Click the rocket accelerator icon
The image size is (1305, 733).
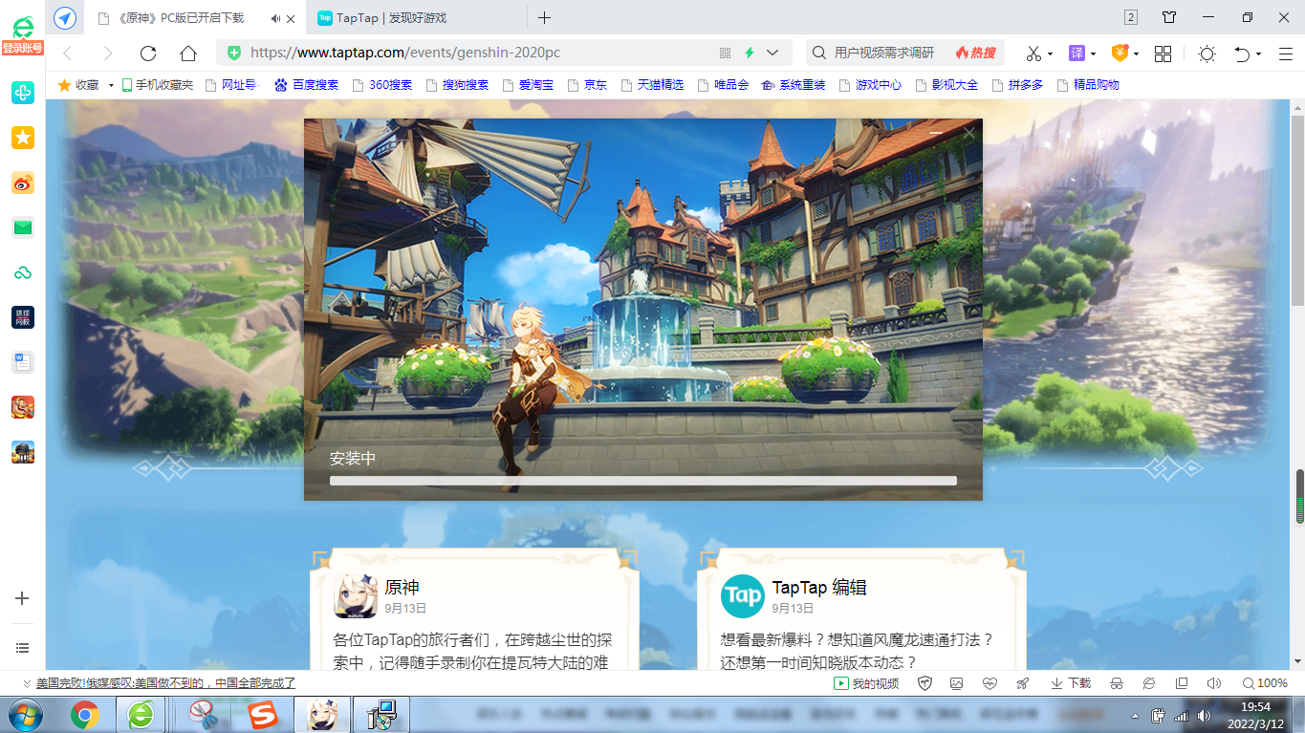click(x=1022, y=683)
